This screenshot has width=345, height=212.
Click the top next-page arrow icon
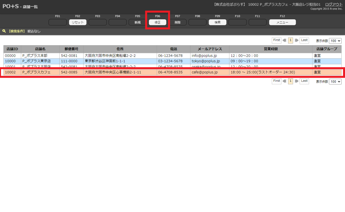pyautogui.click(x=296, y=40)
